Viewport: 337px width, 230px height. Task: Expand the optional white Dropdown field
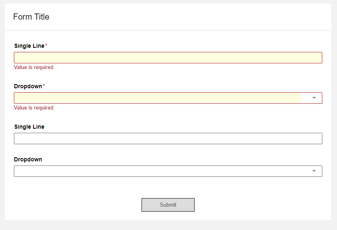(x=168, y=171)
